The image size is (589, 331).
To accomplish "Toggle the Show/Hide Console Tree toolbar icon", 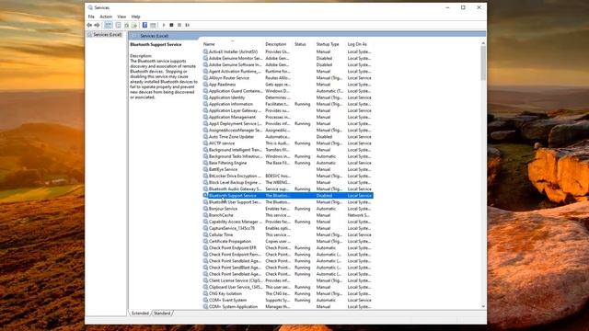I will click(x=109, y=25).
